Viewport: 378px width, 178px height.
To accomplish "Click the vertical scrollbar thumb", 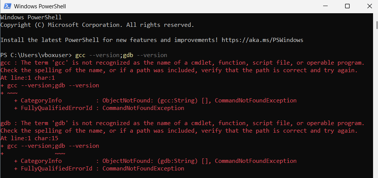I will click(376, 25).
